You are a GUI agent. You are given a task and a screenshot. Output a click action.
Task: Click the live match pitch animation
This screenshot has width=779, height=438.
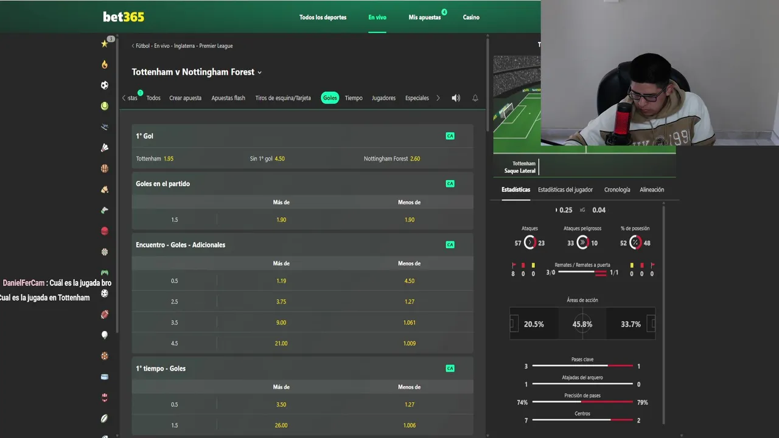[517, 103]
